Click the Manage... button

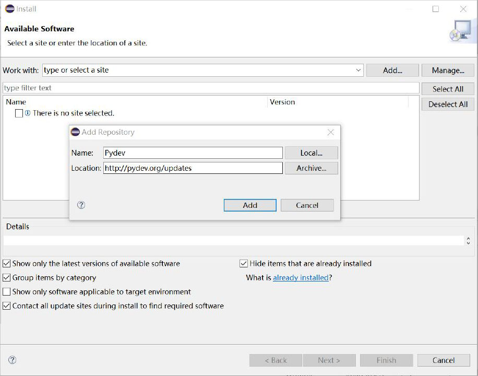[448, 70]
